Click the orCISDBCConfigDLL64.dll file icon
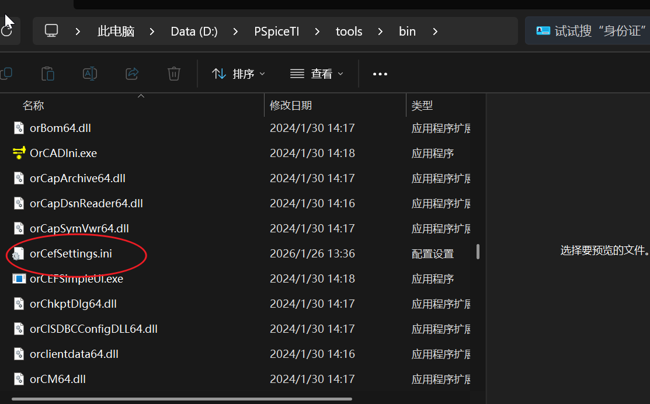 [19, 329]
